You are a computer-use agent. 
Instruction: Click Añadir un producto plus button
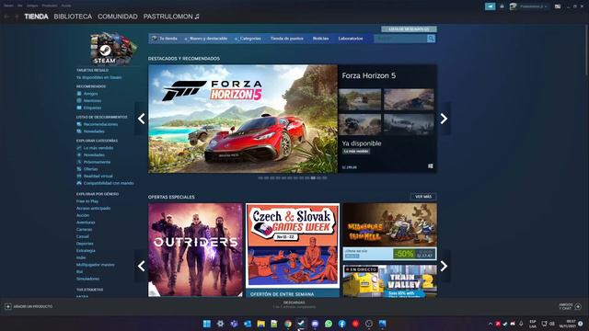[8, 306]
